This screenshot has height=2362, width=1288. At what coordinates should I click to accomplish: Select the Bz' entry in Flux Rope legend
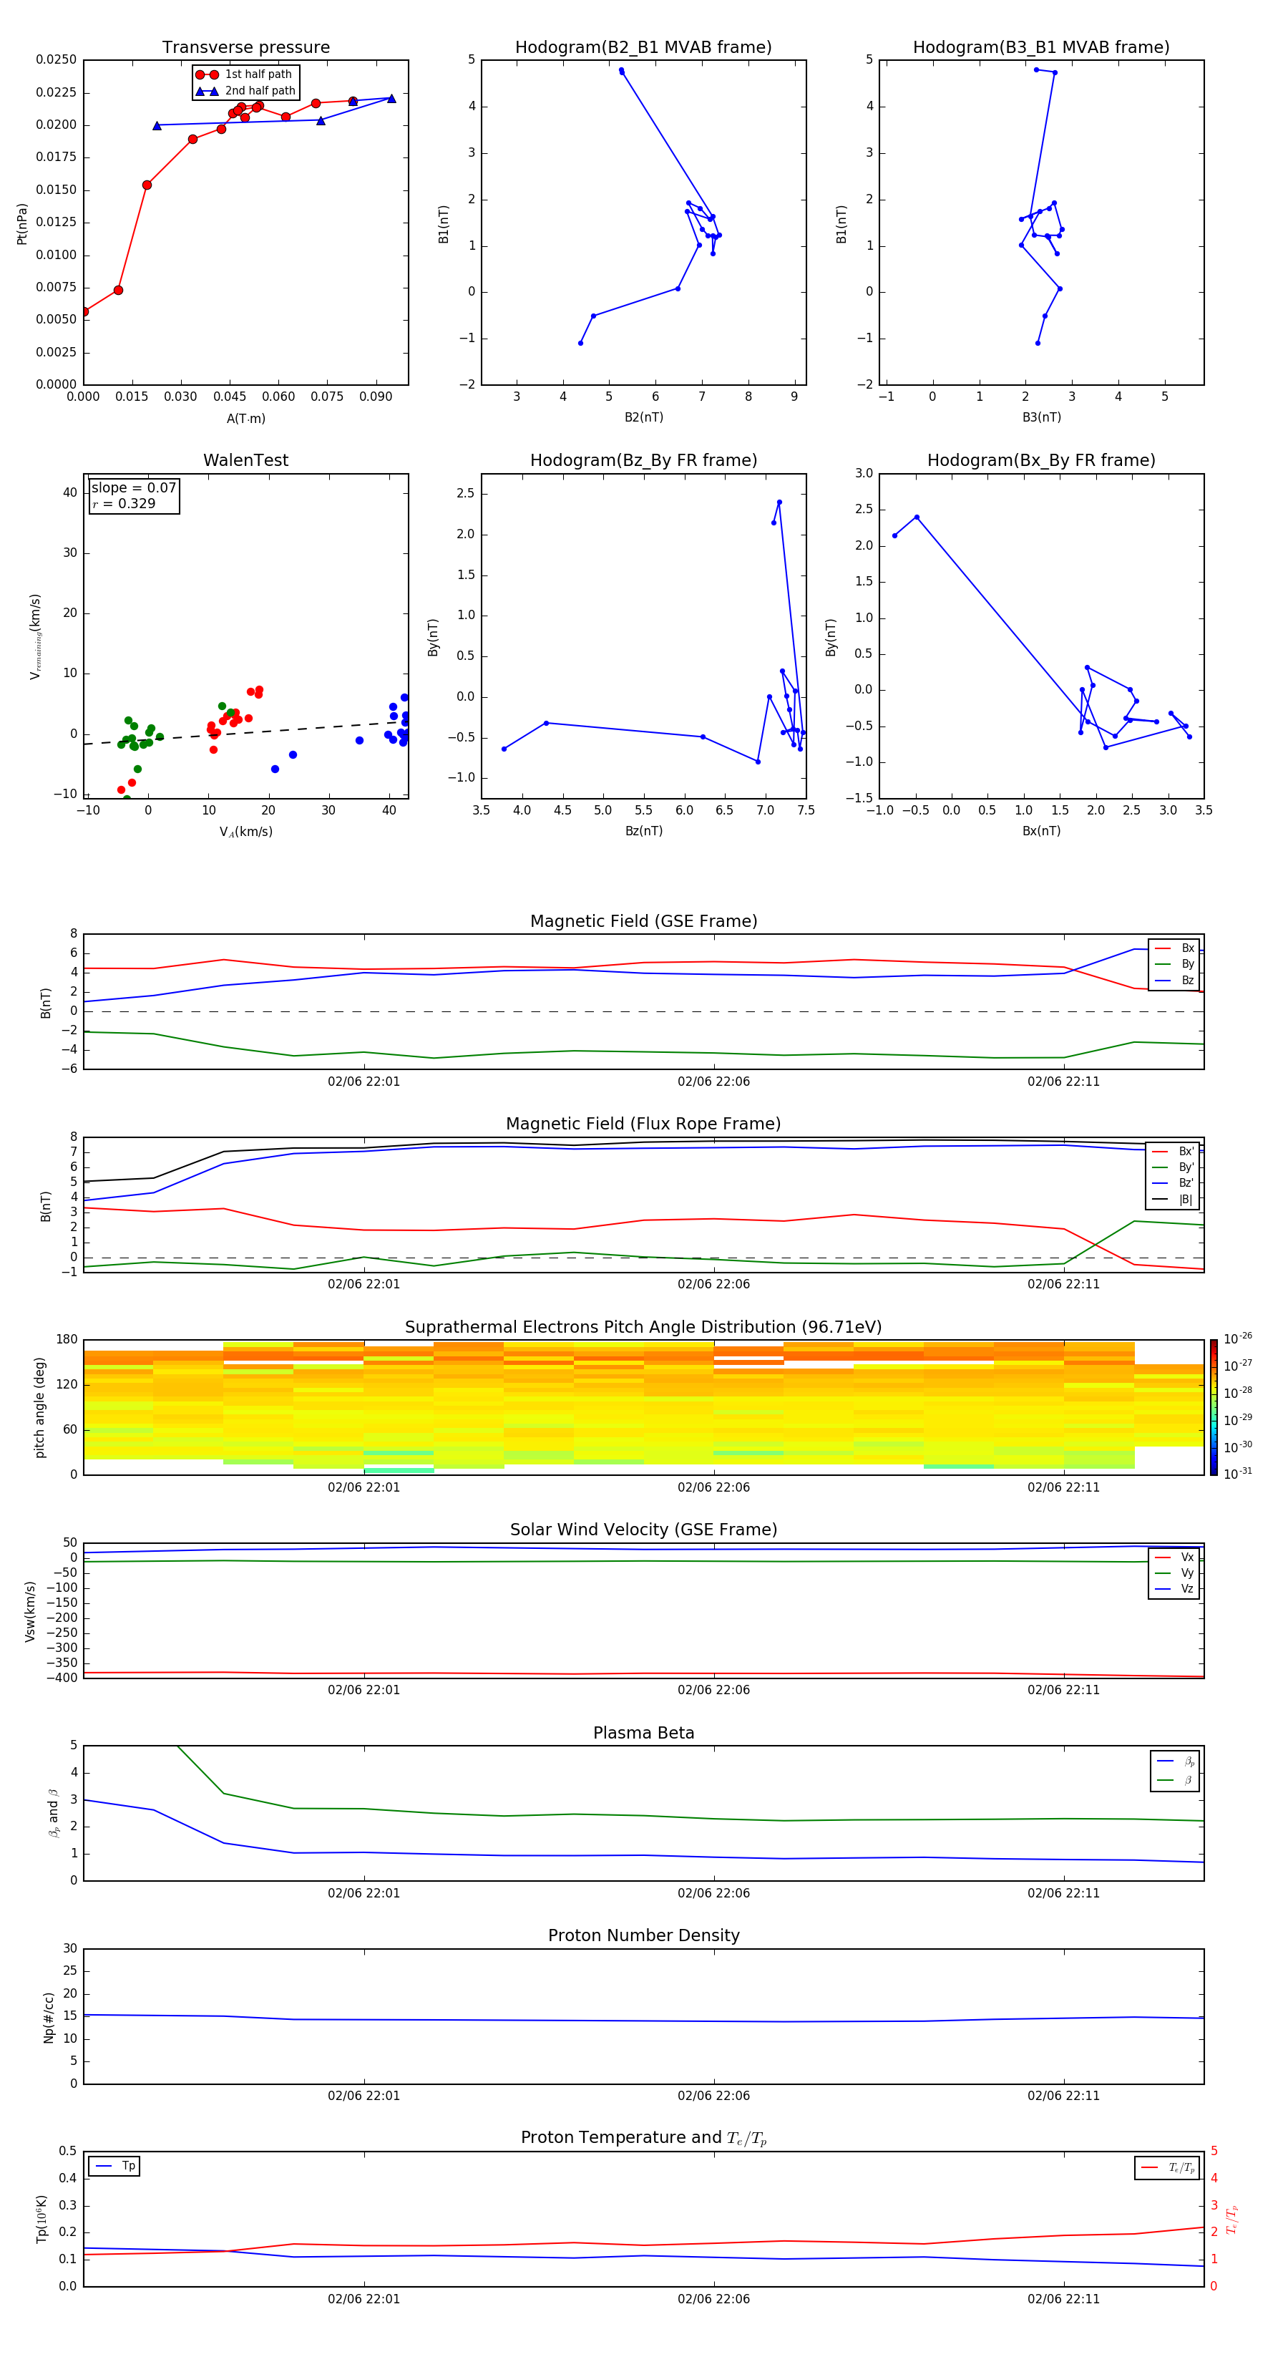(x=1174, y=1183)
